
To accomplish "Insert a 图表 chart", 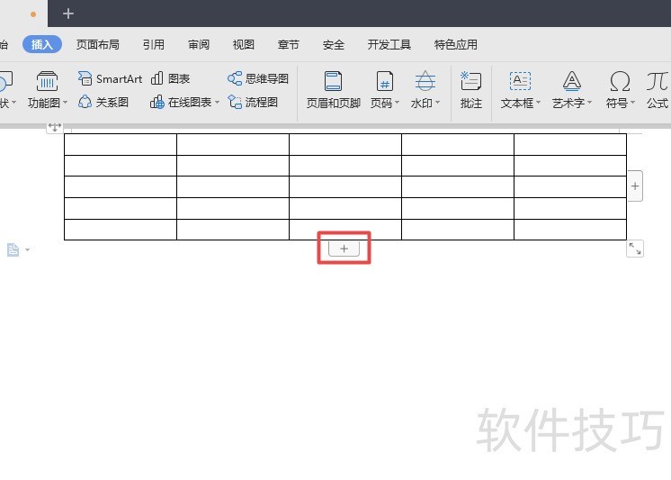I will (170, 79).
